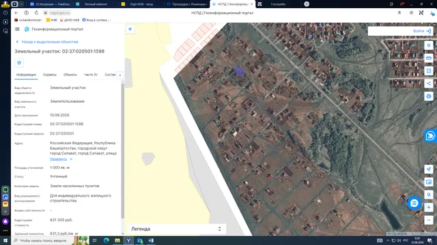Image resolution: width=437 pixels, height=245 pixels.
Task: Open browser sidebar history clock icon
Action: pyautogui.click(x=5, y=13)
